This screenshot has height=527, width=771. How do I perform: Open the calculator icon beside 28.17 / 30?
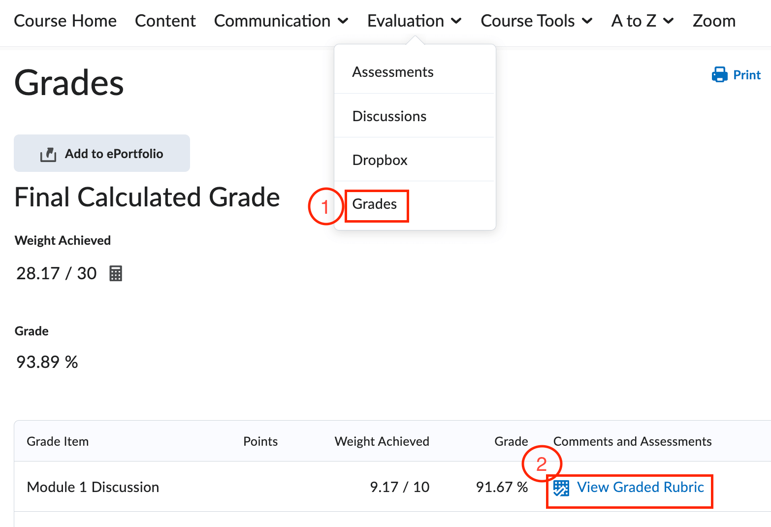pos(115,273)
